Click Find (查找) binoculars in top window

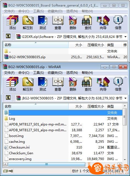click(88, 23)
